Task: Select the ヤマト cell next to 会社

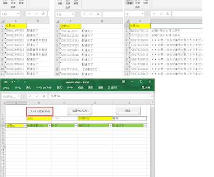Action: [x=65, y=119]
